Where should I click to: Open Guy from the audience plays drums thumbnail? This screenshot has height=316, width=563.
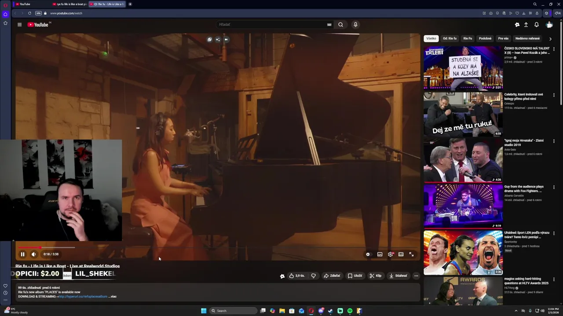(463, 206)
